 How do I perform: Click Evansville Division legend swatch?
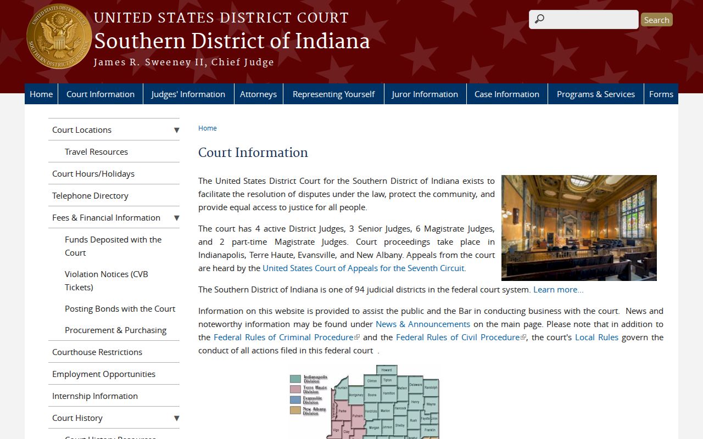pyautogui.click(x=295, y=400)
